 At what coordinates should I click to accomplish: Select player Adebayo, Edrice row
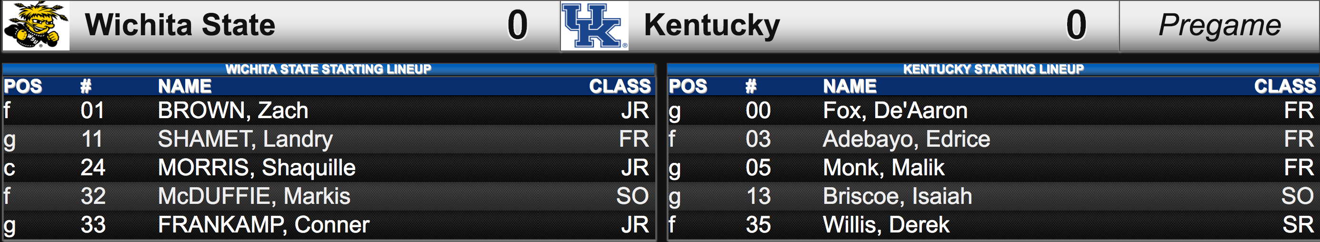(x=992, y=140)
